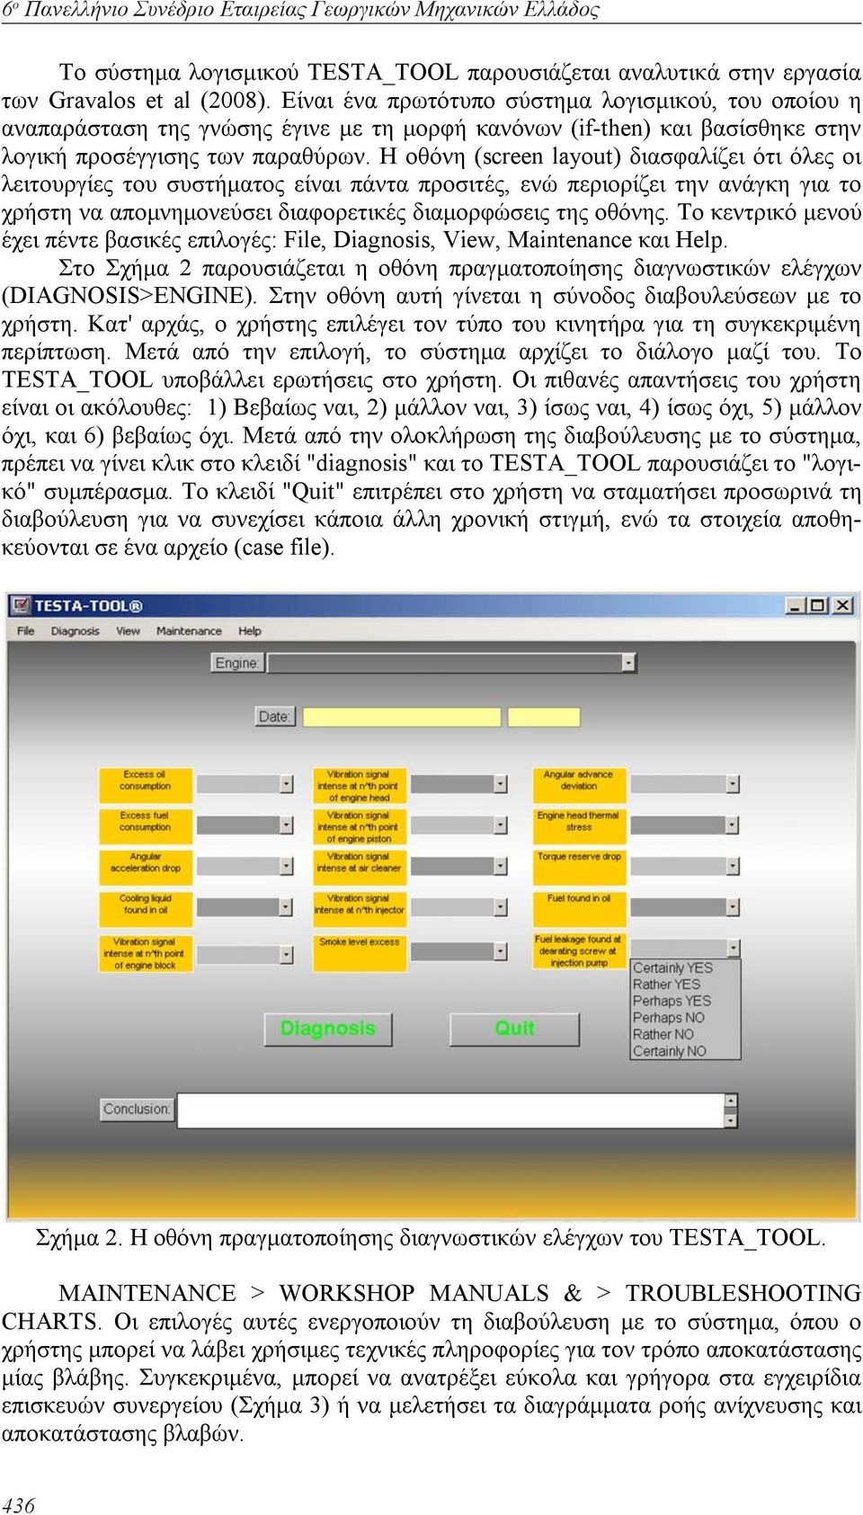Click the Excess oil consumption yellow label
The height and width of the screenshot is (1515, 863).
tap(145, 784)
